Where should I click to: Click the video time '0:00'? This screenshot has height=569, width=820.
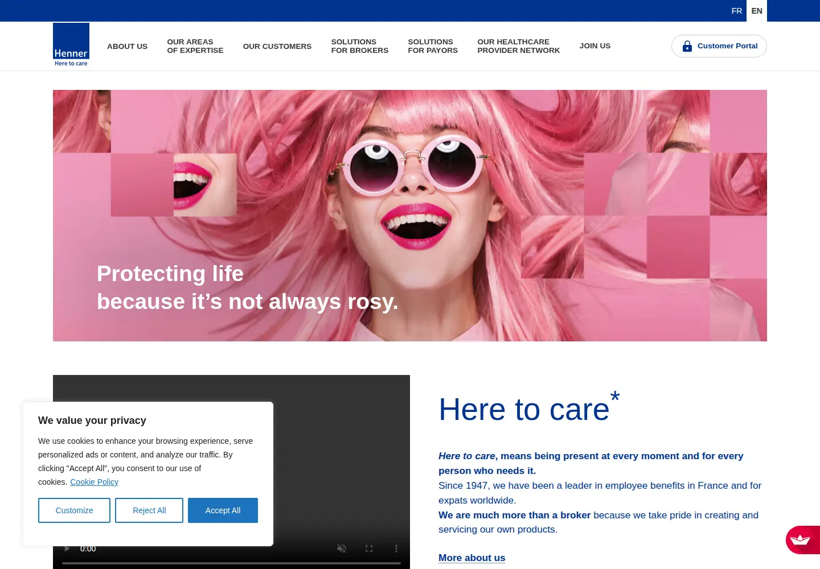tap(88, 549)
